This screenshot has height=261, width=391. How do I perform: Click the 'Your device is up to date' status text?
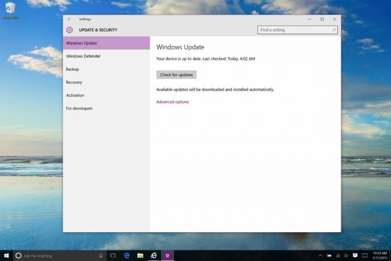pos(205,59)
